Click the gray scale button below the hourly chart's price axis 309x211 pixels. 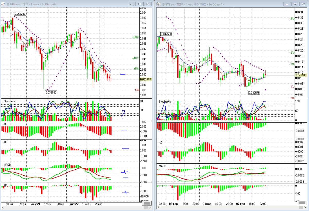[303, 203]
